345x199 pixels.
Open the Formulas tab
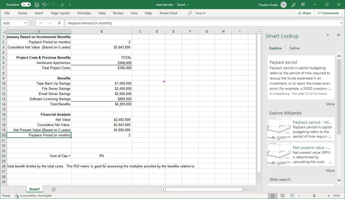(x=84, y=13)
